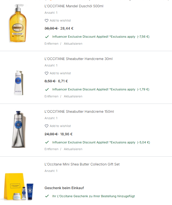Click Aktualisieren for Sheabutter Handcreme 150ml

[x=73, y=149]
